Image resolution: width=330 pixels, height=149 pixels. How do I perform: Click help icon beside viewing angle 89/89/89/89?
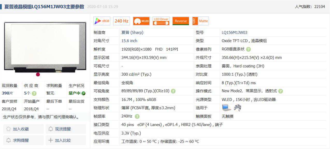coord(173,91)
